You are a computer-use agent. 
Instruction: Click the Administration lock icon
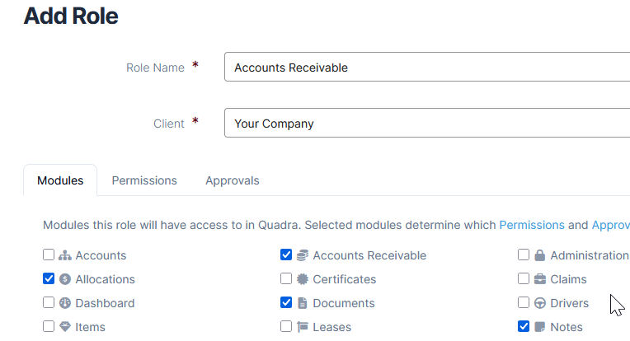click(x=540, y=255)
